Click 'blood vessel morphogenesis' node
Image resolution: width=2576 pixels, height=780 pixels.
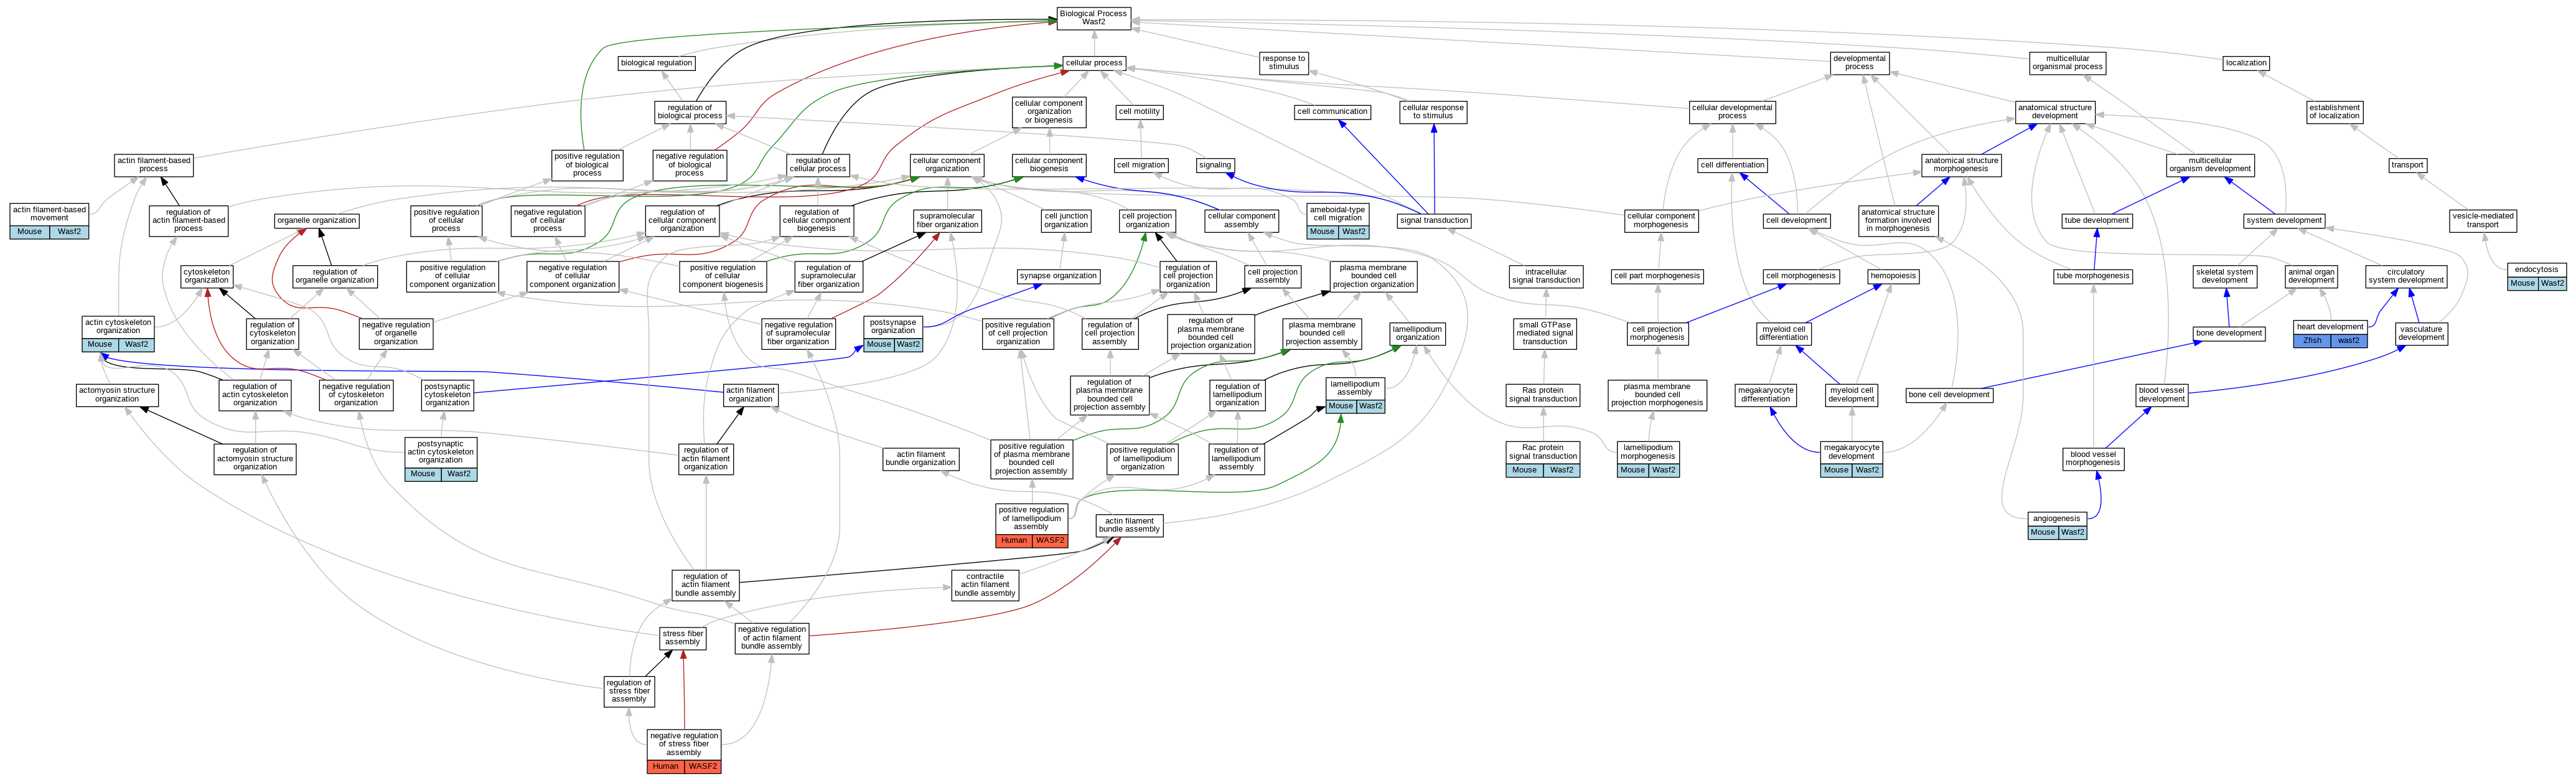2092,458
